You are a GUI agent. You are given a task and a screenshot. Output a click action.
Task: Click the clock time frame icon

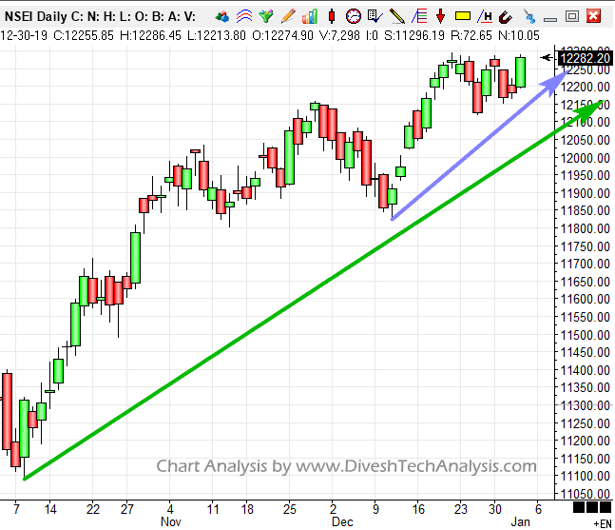tap(353, 16)
